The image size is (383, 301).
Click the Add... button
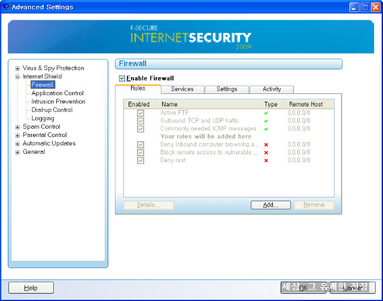pyautogui.click(x=270, y=205)
